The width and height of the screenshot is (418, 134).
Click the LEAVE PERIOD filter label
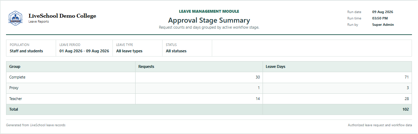coord(70,45)
